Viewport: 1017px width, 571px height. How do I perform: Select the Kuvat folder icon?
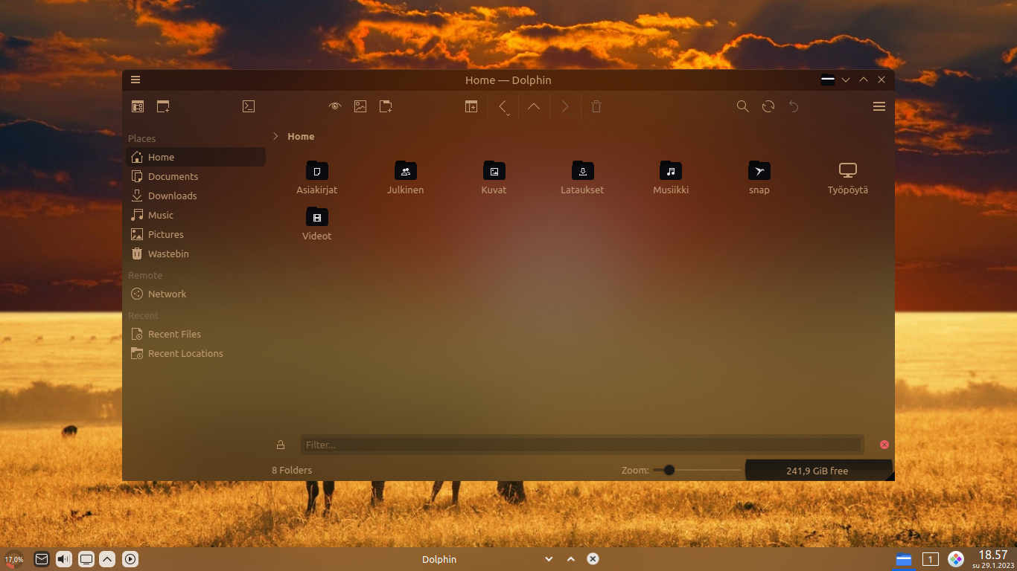pos(494,170)
